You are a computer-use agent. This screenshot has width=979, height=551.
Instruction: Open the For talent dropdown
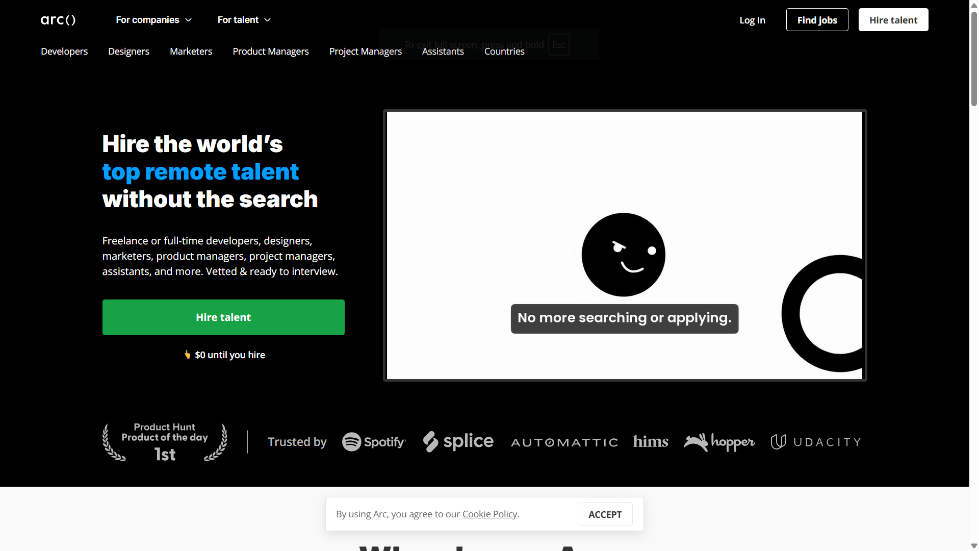[x=238, y=20]
